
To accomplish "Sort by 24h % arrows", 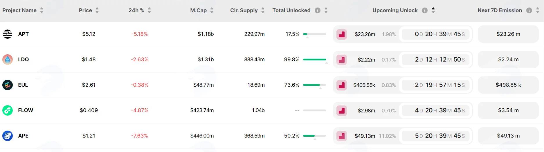I will [x=149, y=10].
